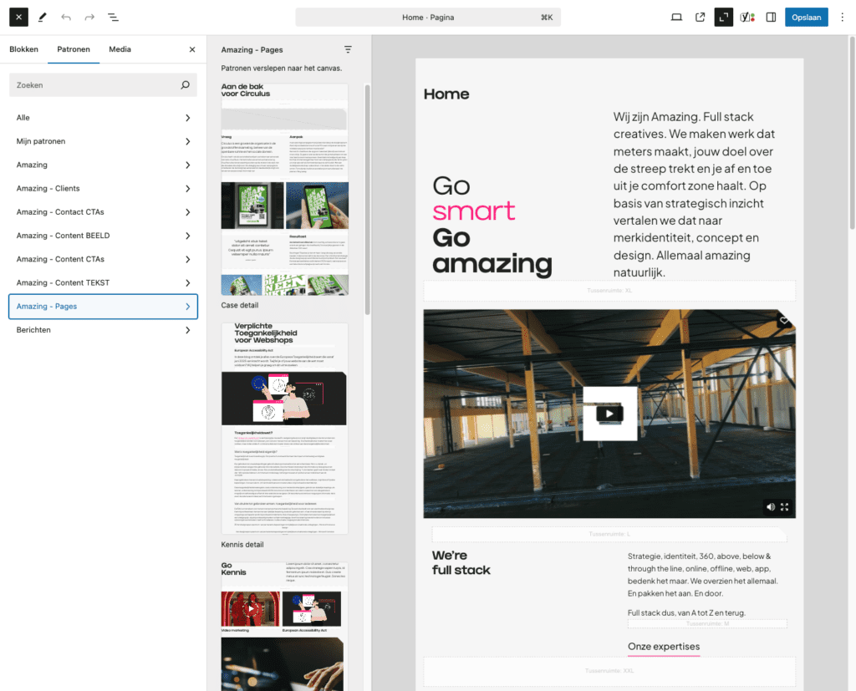Image resolution: width=856 pixels, height=691 pixels.
Task: Insert the Case detail pattern thumbnail
Action: pos(284,189)
